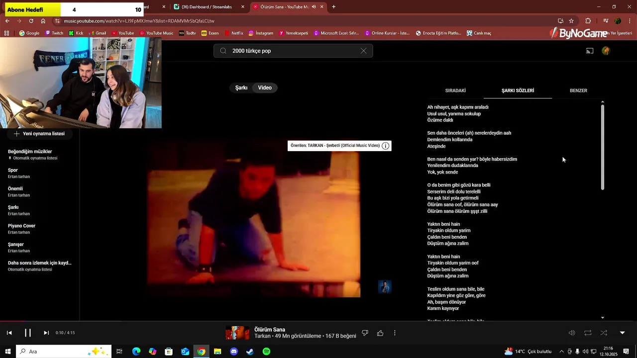637x358 pixels.
Task: Open the Cast to device icon
Action: 590,51
